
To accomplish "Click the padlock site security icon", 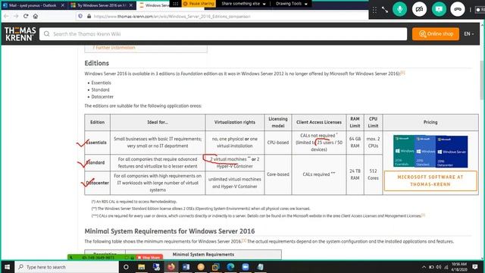I will pos(89,16).
